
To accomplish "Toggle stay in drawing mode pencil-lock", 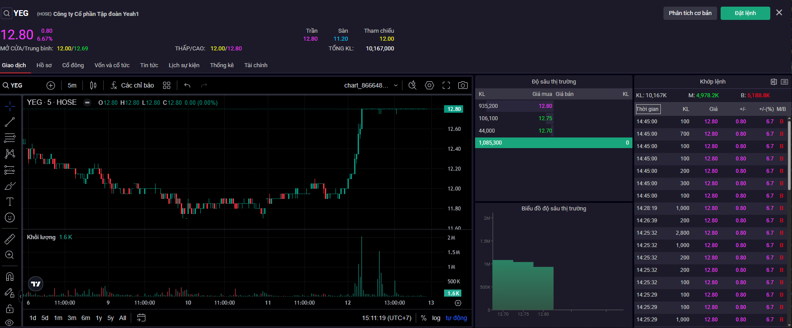I will 10,293.
